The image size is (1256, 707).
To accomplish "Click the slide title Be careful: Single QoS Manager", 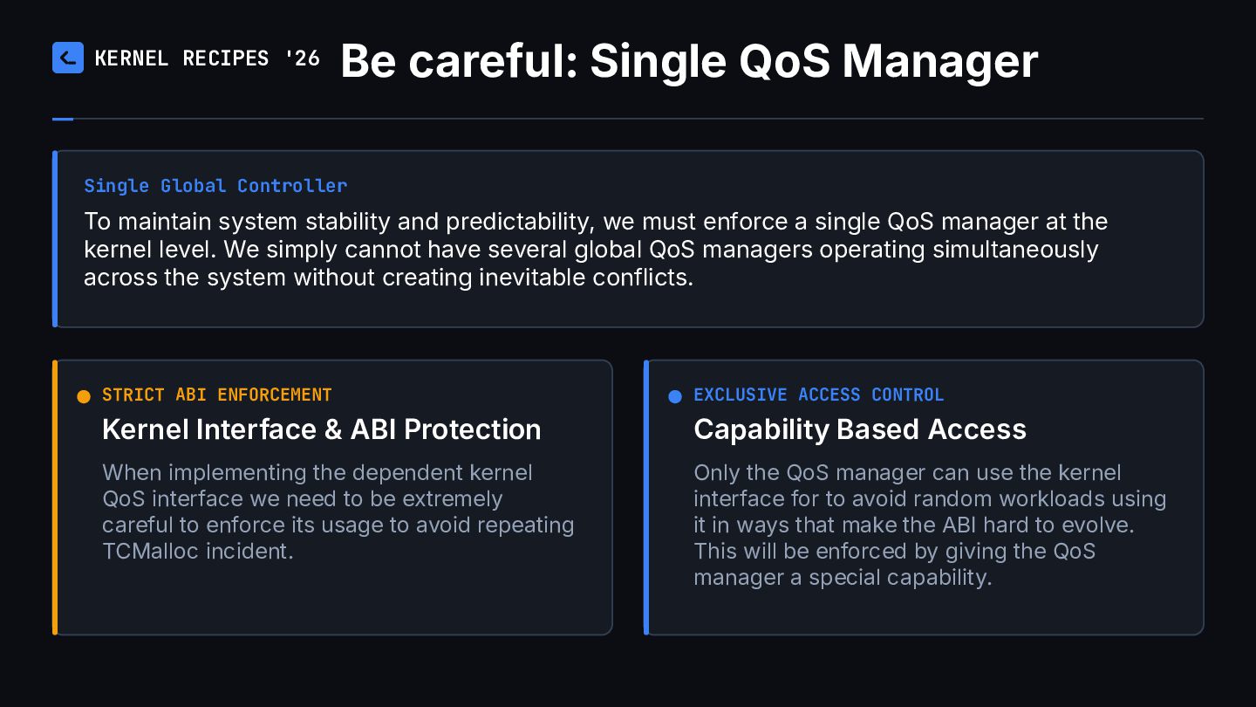I will [x=689, y=61].
